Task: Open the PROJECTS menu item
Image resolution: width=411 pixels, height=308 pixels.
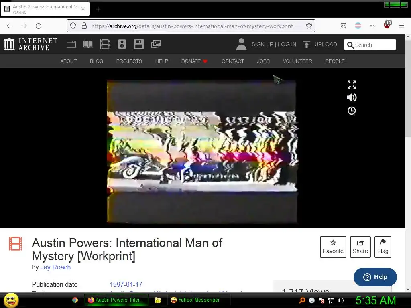Action: 129,61
